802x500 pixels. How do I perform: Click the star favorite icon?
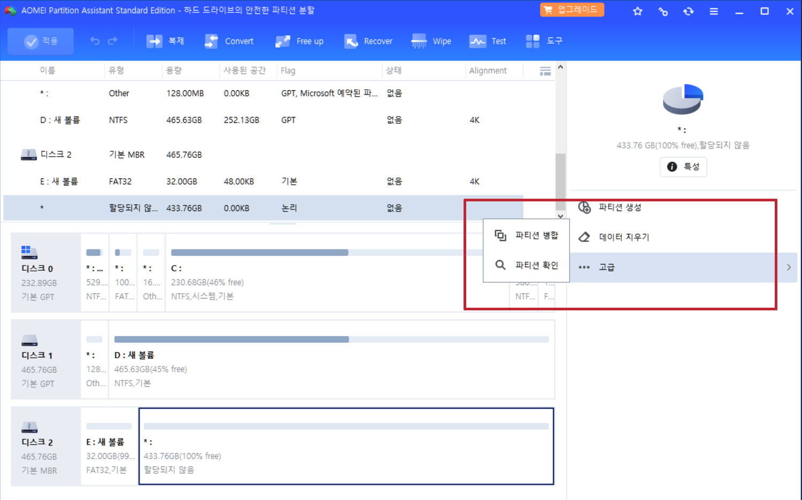(x=637, y=11)
